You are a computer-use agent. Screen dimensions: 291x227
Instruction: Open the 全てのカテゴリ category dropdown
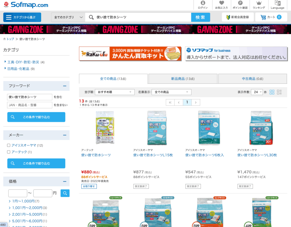68,17
